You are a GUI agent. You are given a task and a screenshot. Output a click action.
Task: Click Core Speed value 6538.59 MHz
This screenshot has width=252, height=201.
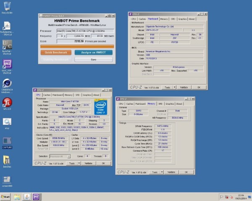(58, 138)
